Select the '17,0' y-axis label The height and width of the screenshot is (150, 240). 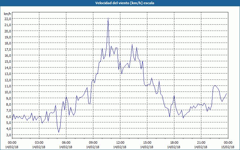click(x=8, y=49)
